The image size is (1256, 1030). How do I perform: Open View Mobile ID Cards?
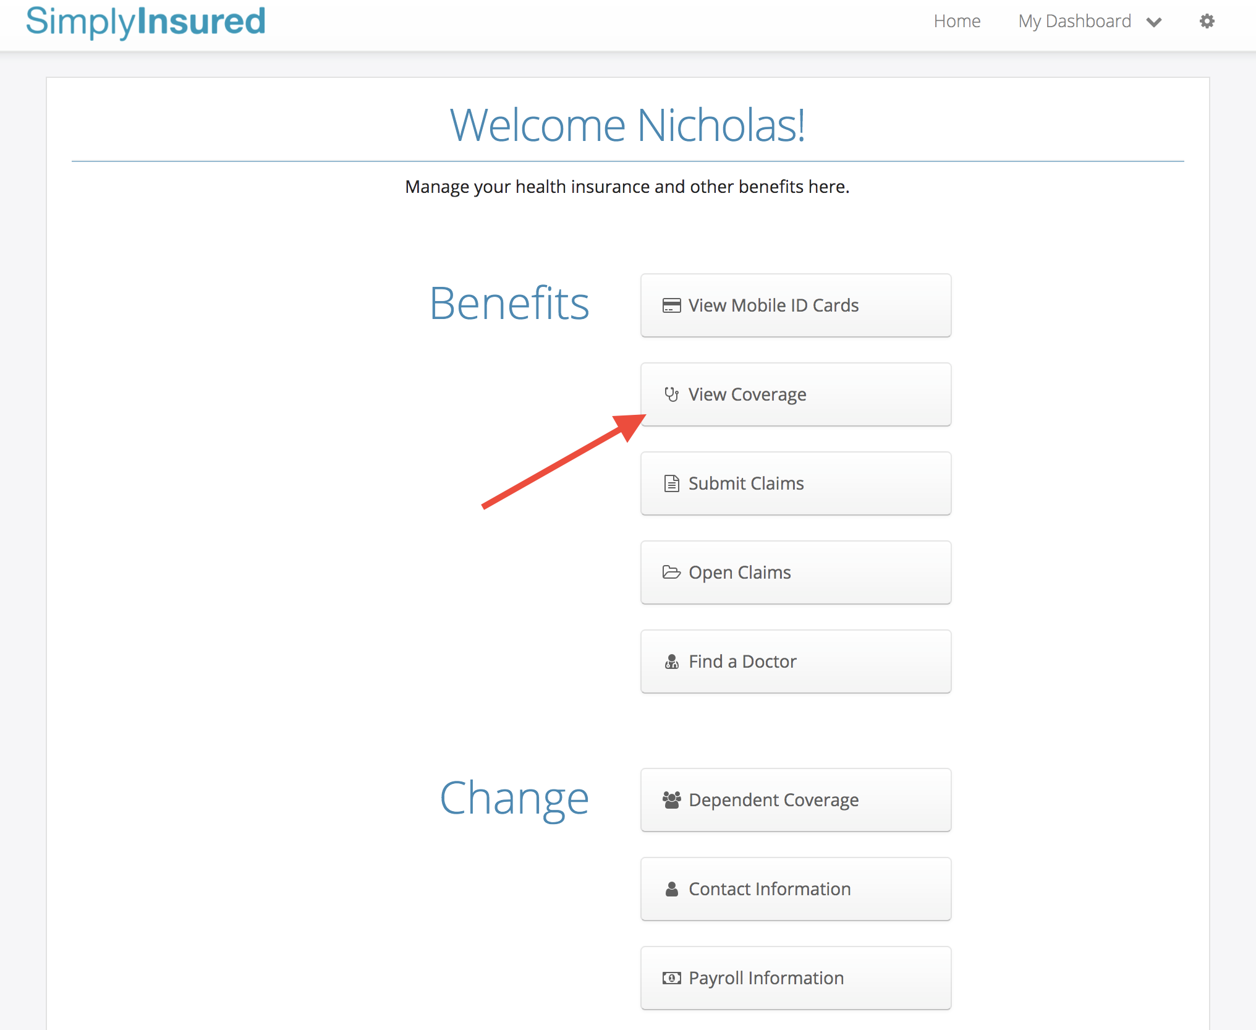tap(796, 305)
